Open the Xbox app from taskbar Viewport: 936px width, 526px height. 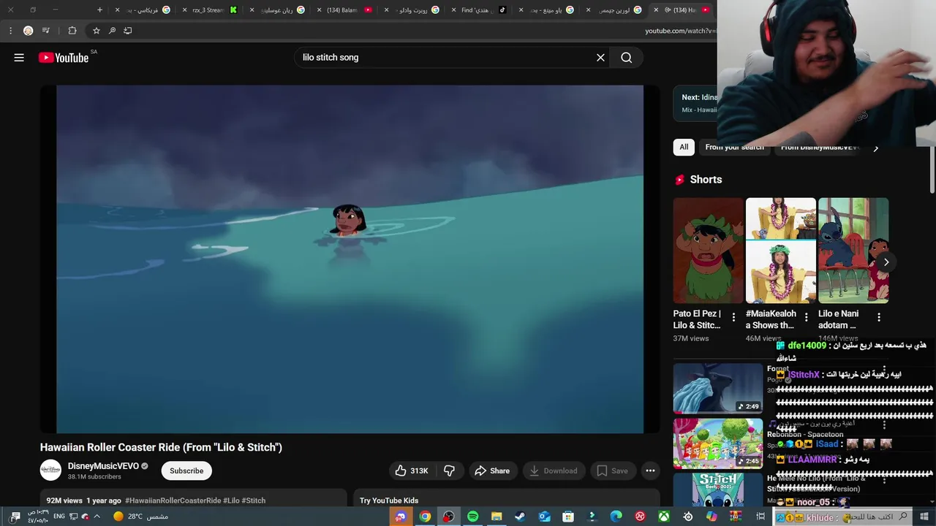664,517
